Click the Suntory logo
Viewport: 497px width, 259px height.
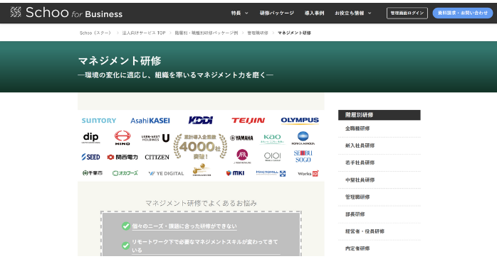tap(99, 121)
